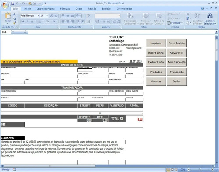Expand the Fonte dialog launcher
219x172 pixels.
(57, 27)
